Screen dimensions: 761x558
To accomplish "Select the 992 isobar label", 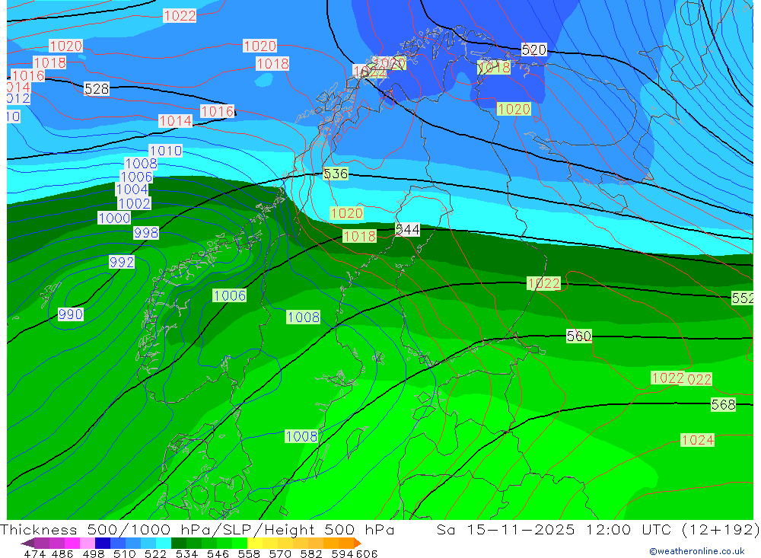I will 122,262.
